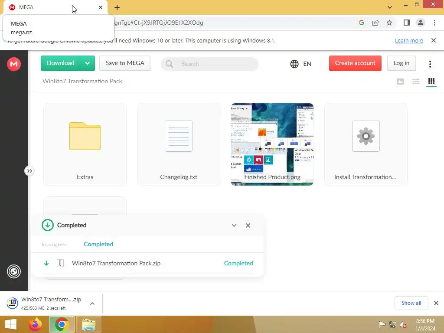Open MEGA page three-dot options menu

coord(430,64)
